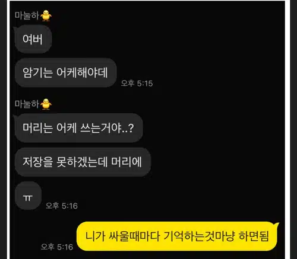Select the 암기는 어케해야데 message bubble

click(66, 72)
